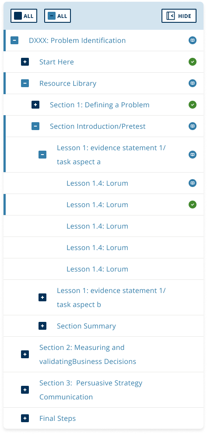The width and height of the screenshot is (207, 434).
Task: Click book icon on first Lesson 1.4: Lorum row
Action: coord(193,183)
